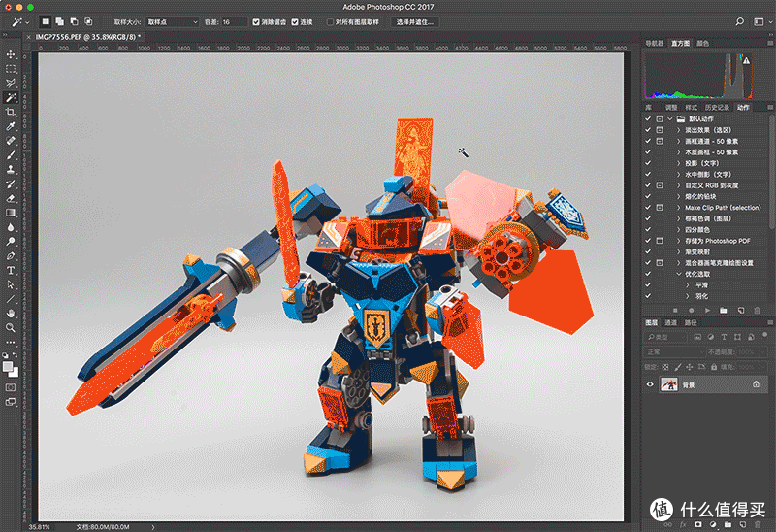
Task: Select the Dodge tool
Action: (11, 242)
